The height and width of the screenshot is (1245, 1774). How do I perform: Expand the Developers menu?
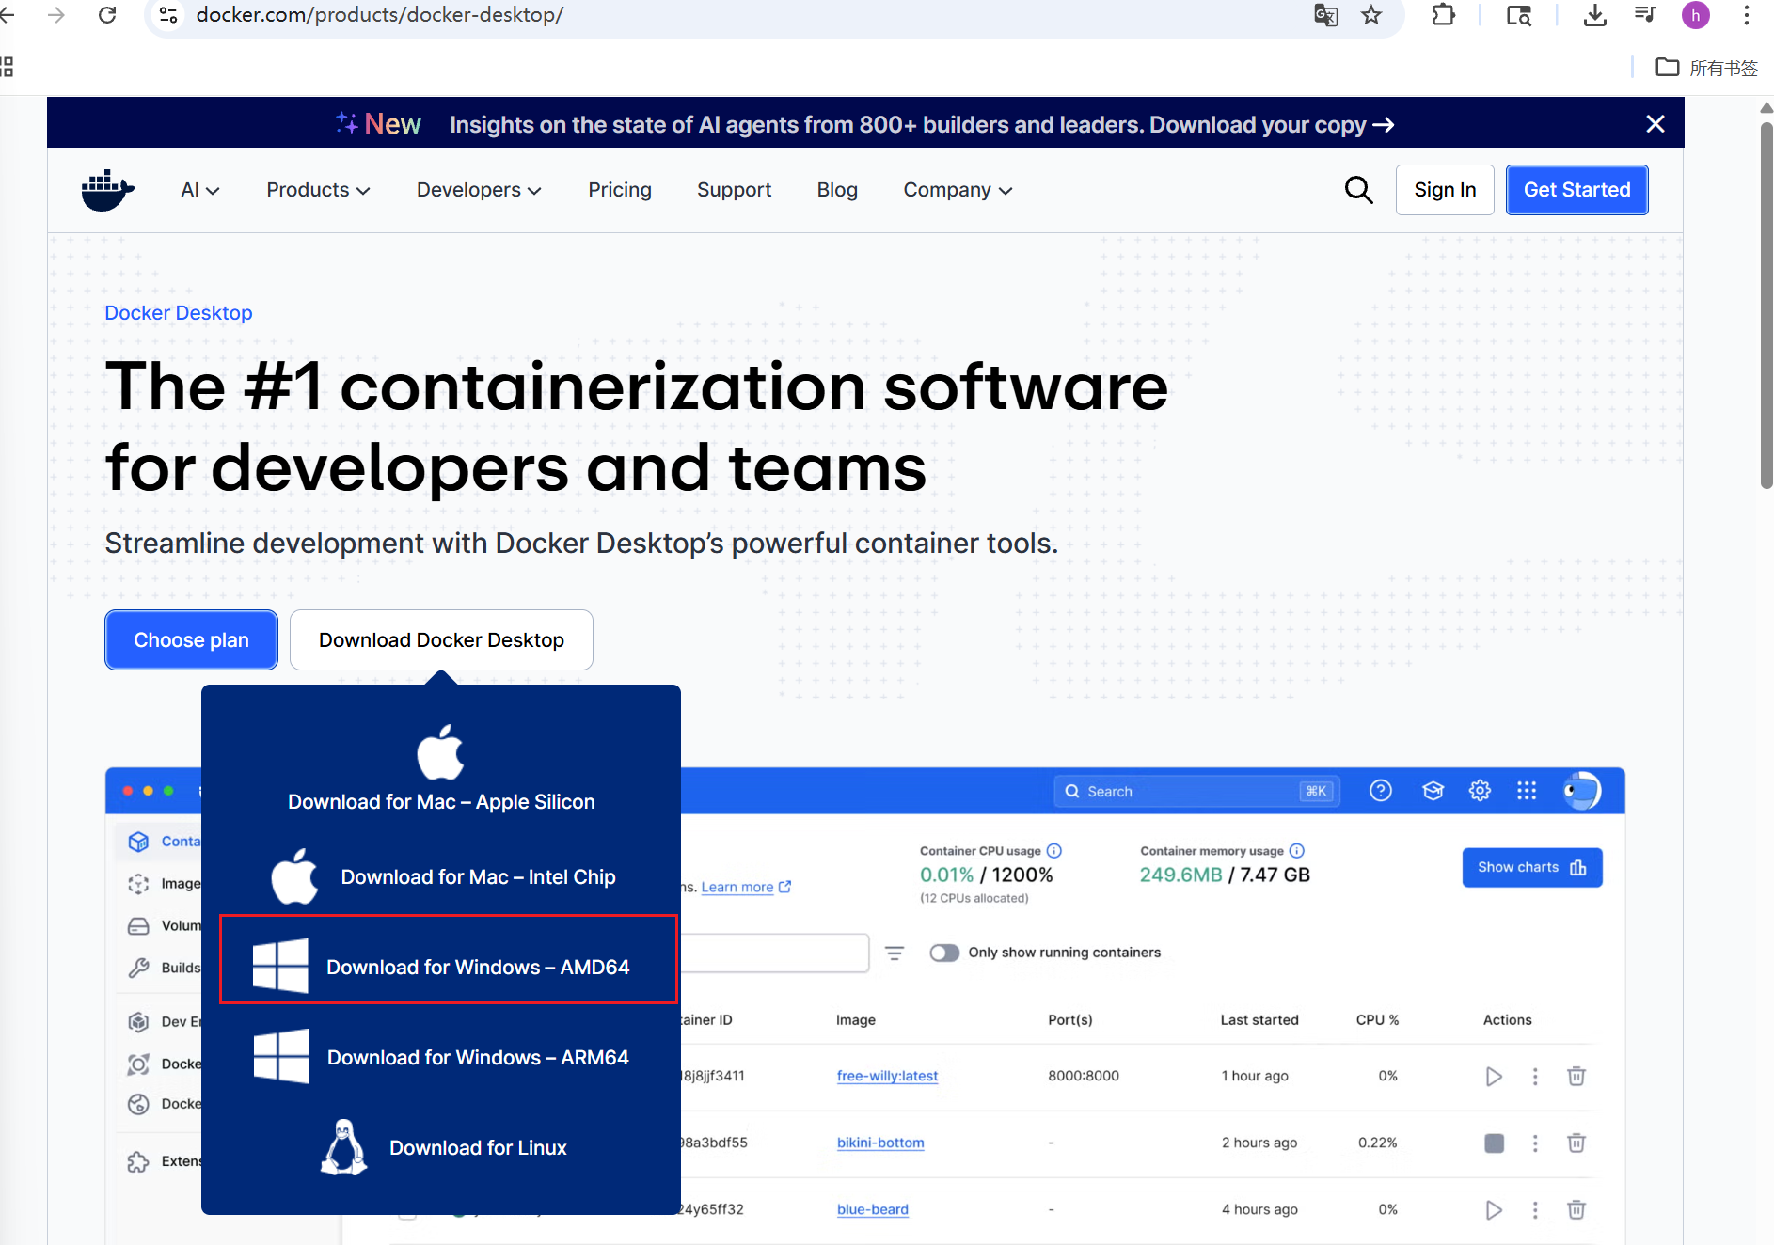click(479, 190)
